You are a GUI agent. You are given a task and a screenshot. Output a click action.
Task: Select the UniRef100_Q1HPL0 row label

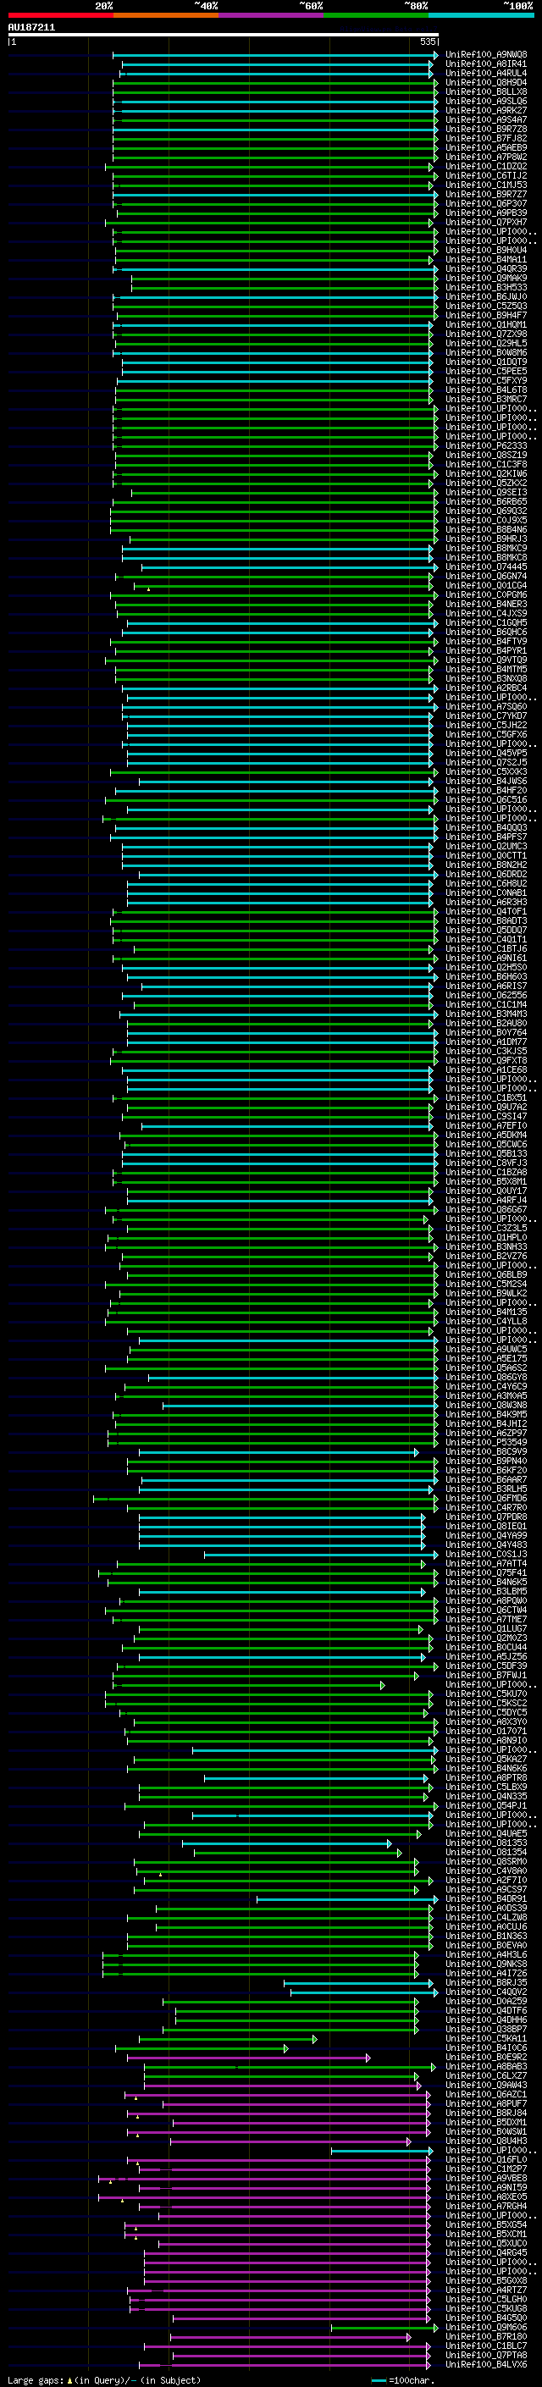[x=485, y=1237]
